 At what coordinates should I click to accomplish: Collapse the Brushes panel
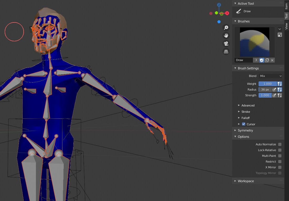click(x=235, y=21)
